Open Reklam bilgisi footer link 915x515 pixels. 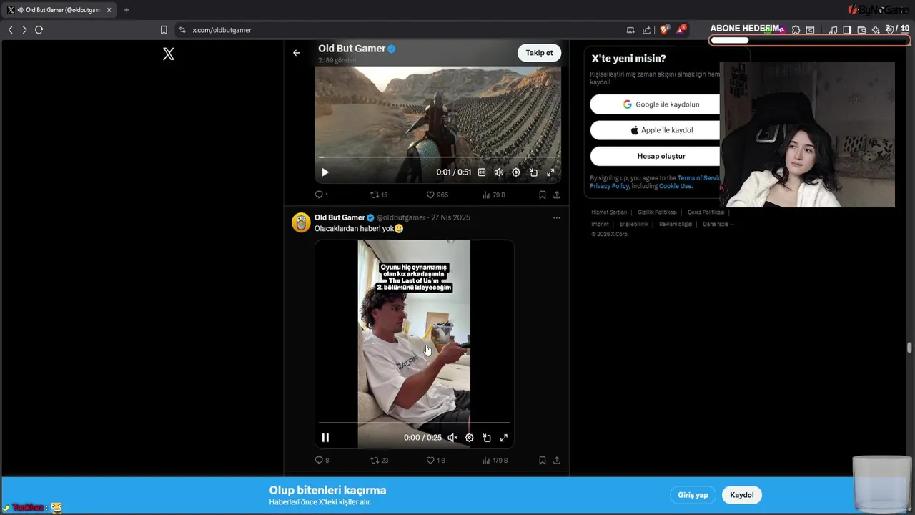[x=676, y=224]
